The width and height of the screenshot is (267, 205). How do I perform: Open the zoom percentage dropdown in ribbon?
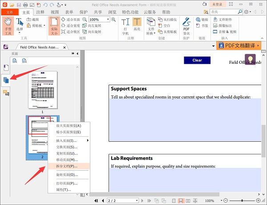tap(108, 20)
